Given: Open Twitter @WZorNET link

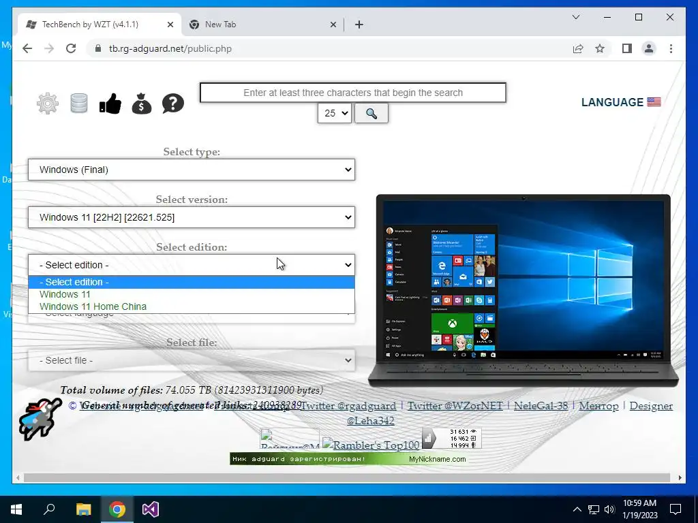Looking at the screenshot, I should tap(455, 406).
